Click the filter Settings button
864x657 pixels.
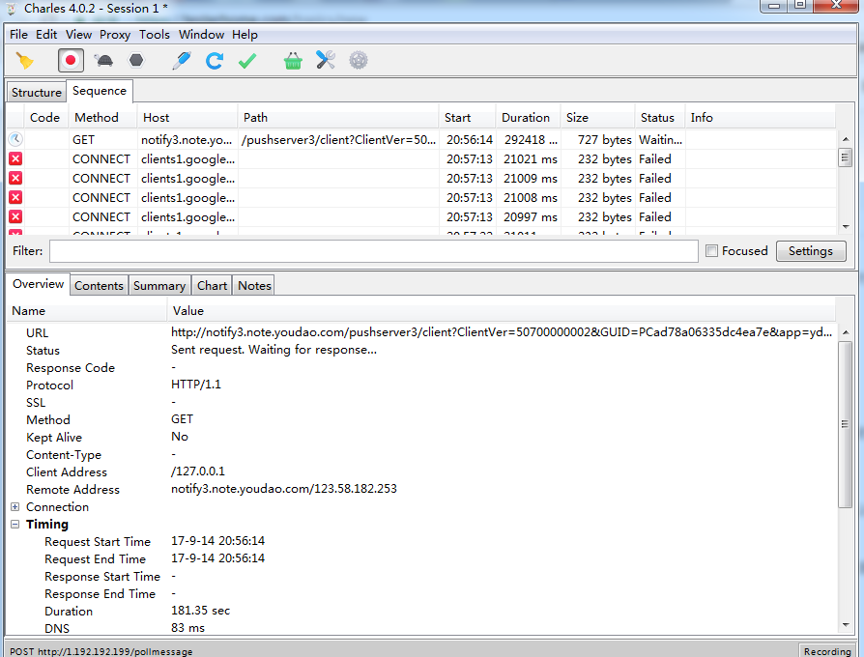811,251
